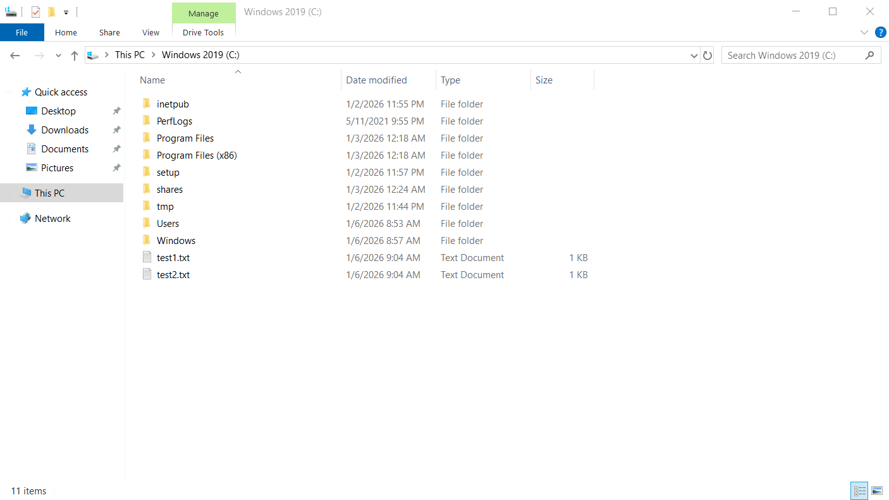Select the Users folder name

pyautogui.click(x=168, y=224)
